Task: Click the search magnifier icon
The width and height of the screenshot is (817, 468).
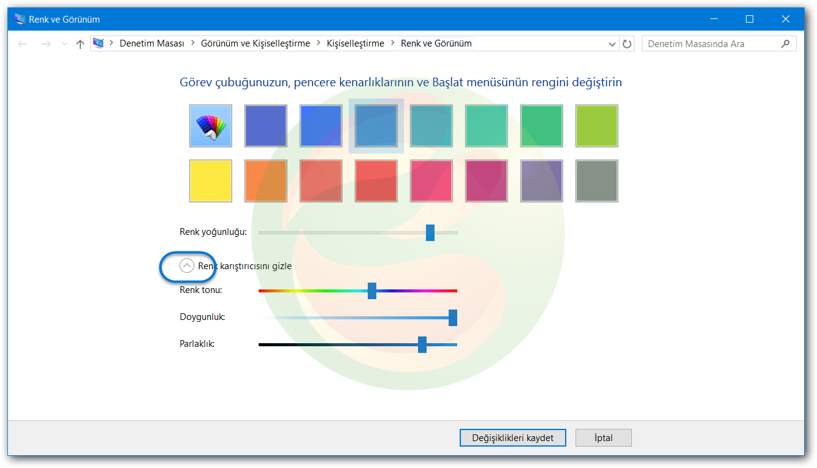Action: coord(785,43)
